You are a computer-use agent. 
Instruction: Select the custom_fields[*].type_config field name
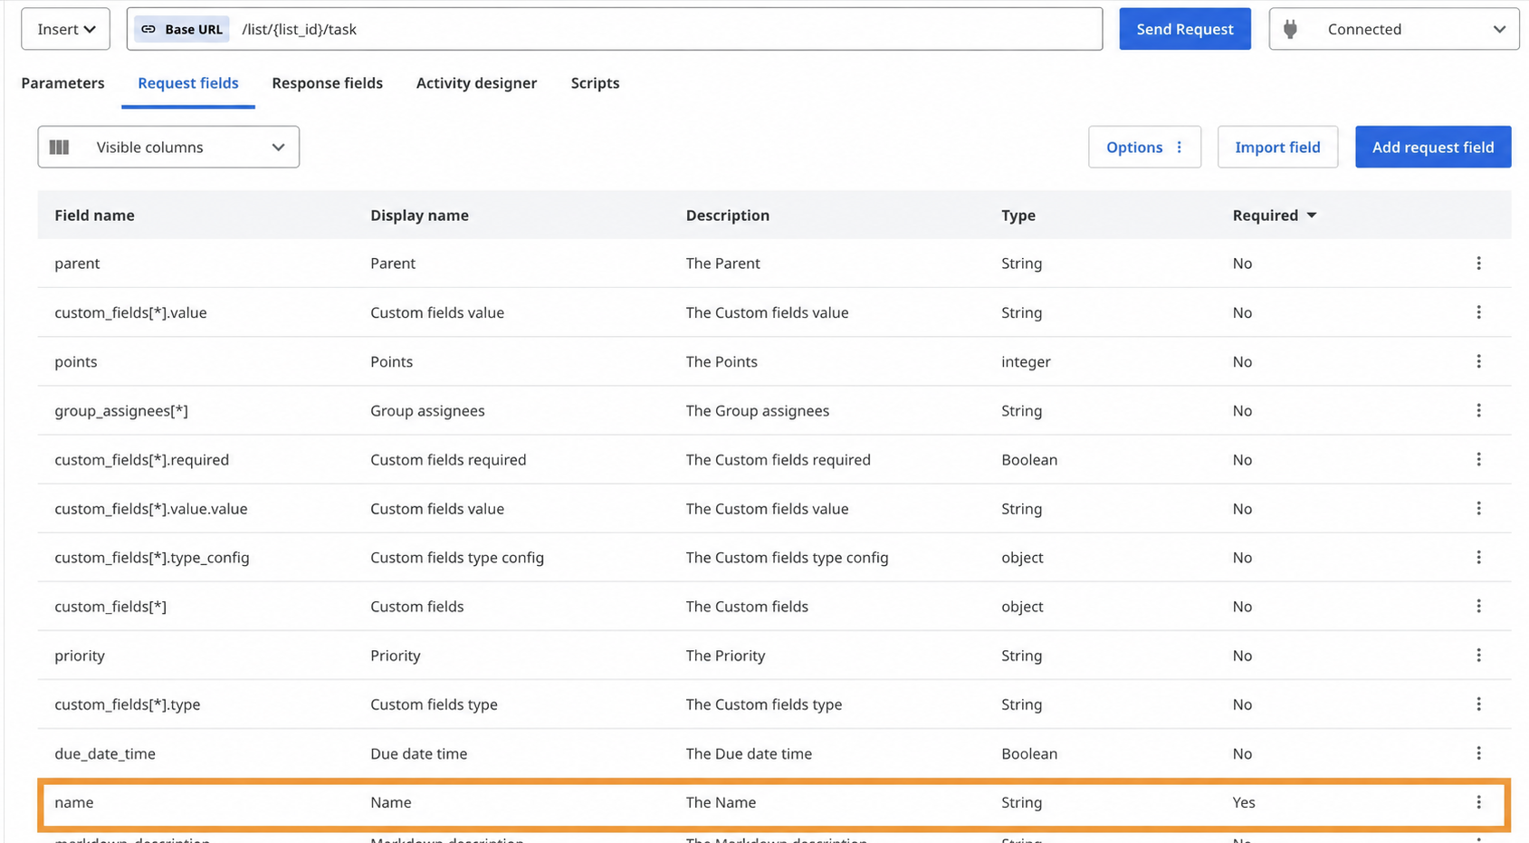(x=152, y=557)
